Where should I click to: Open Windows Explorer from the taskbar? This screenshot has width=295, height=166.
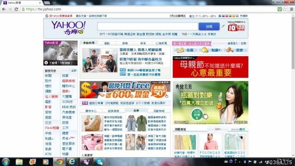19,162
